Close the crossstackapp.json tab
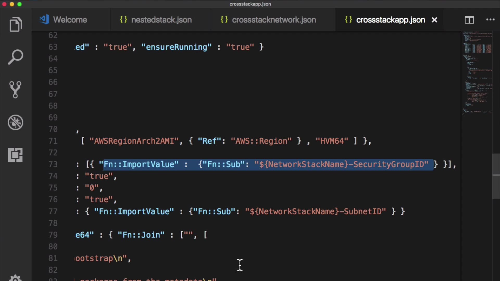The width and height of the screenshot is (500, 281). click(x=434, y=20)
